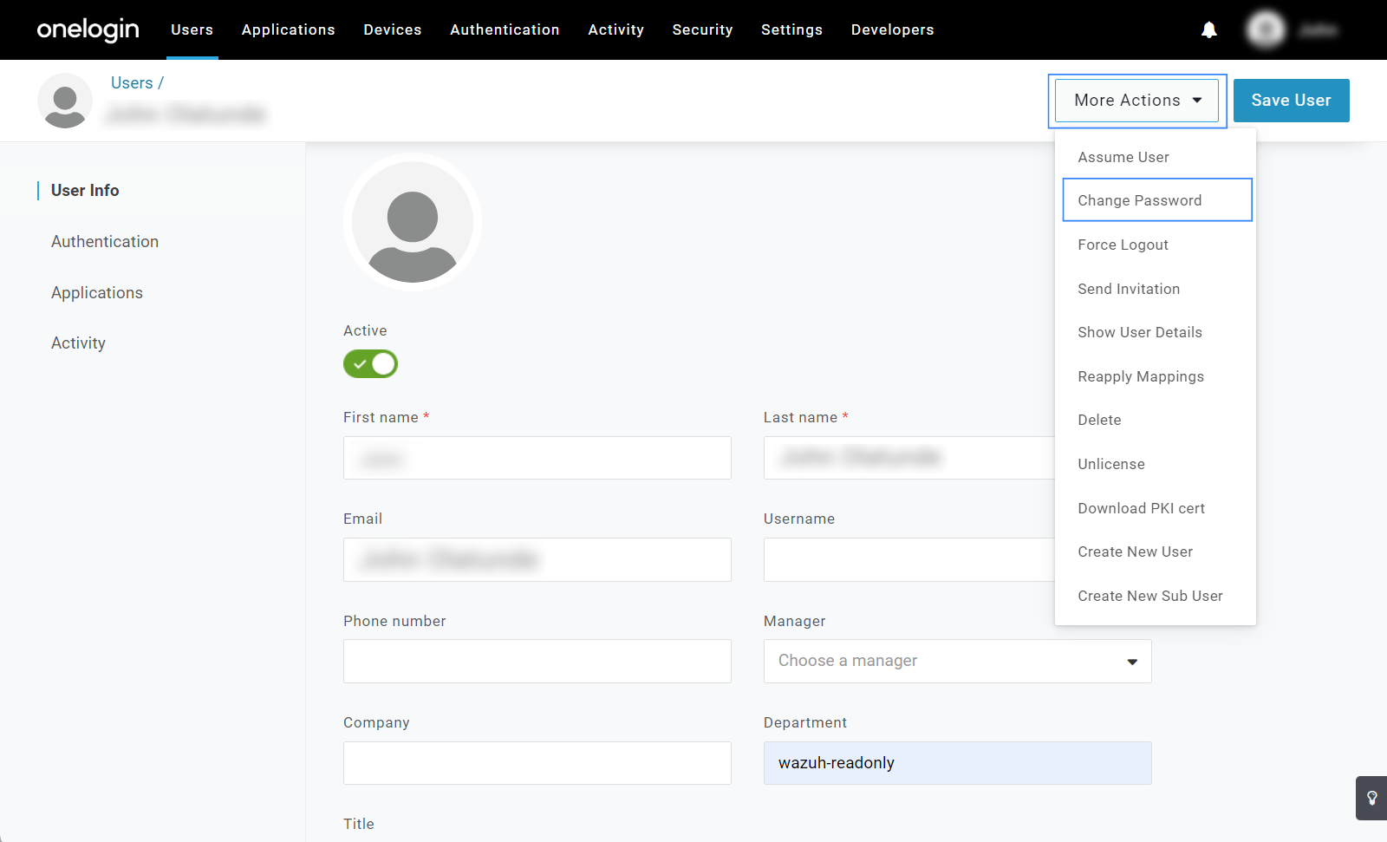Follow the Users breadcrumb link
This screenshot has width=1387, height=842.
[x=132, y=83]
